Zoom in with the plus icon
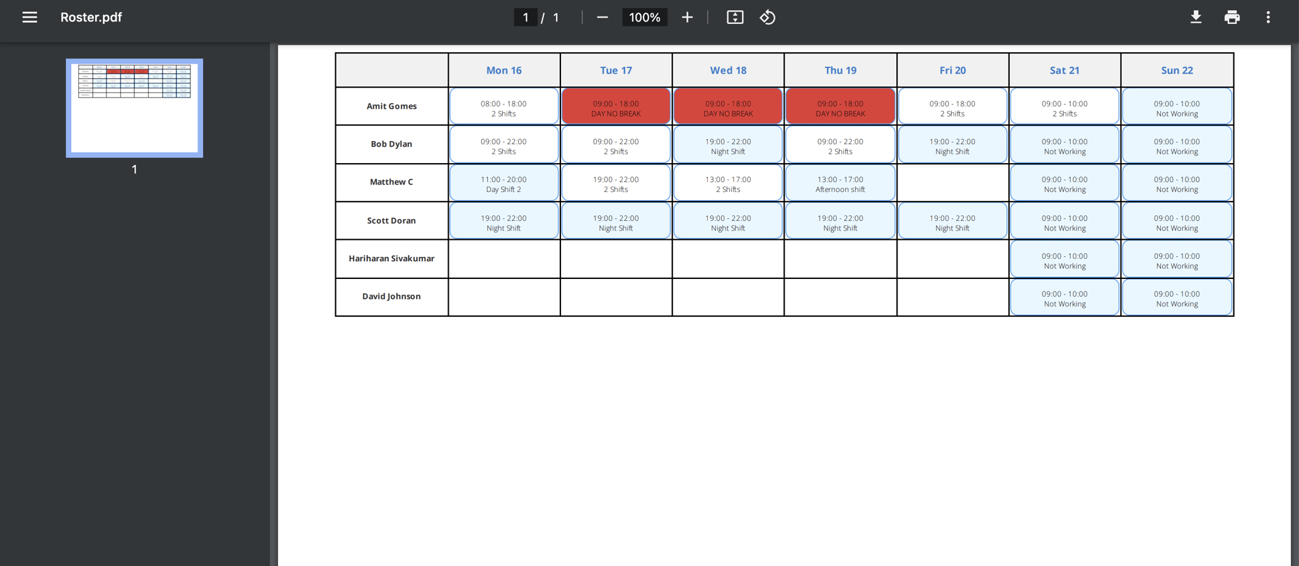1299x566 pixels. [x=687, y=17]
